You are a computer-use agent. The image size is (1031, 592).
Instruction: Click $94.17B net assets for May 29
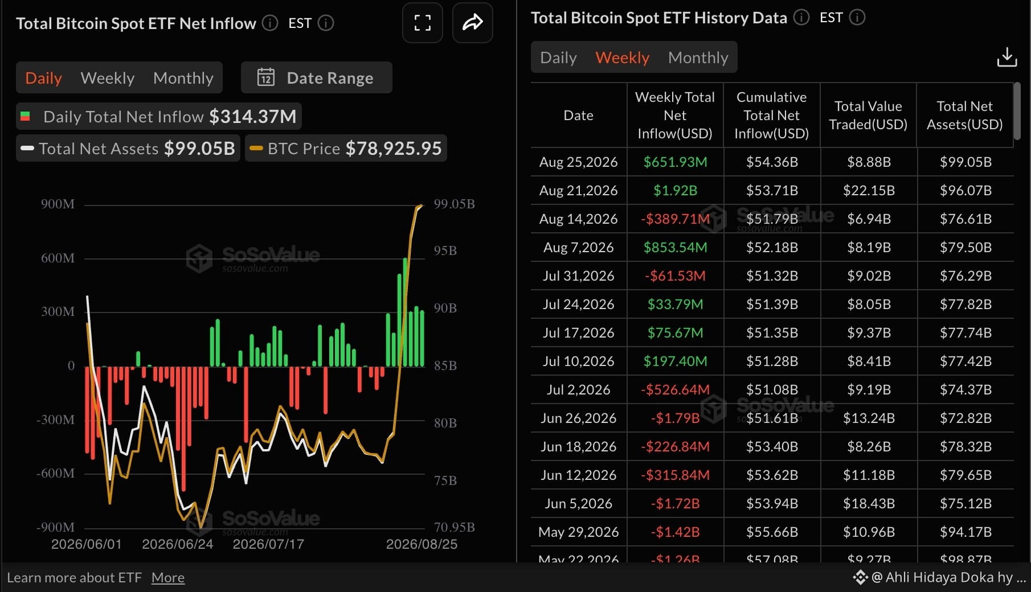[965, 532]
